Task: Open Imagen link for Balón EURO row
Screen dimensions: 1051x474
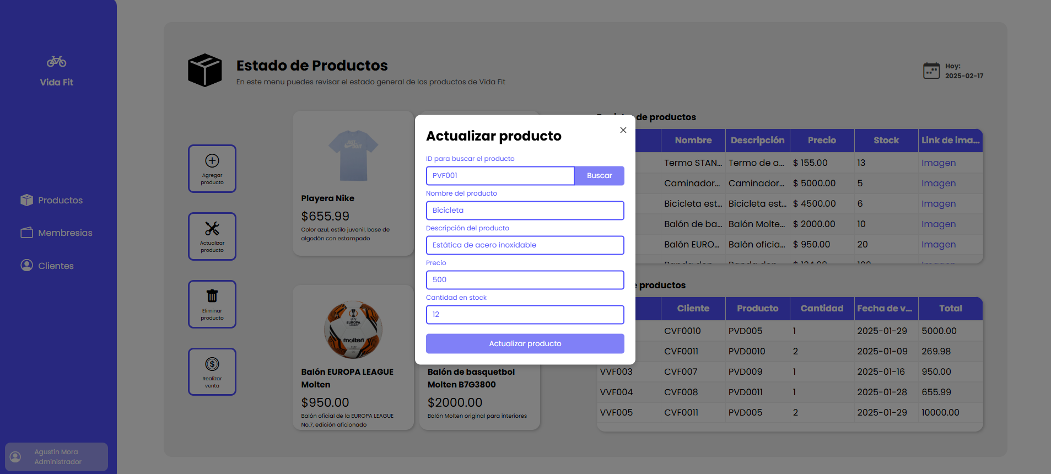Action: [x=939, y=244]
